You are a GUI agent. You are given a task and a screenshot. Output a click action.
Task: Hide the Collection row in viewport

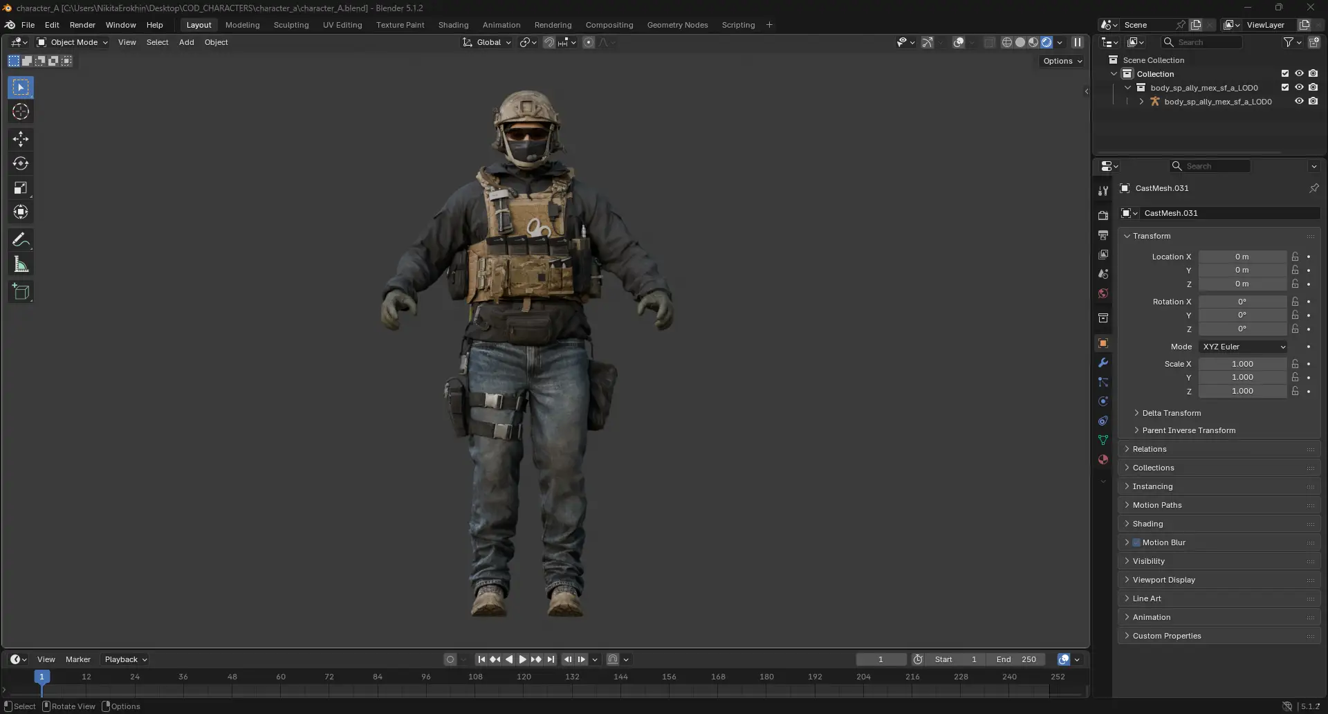tap(1299, 74)
